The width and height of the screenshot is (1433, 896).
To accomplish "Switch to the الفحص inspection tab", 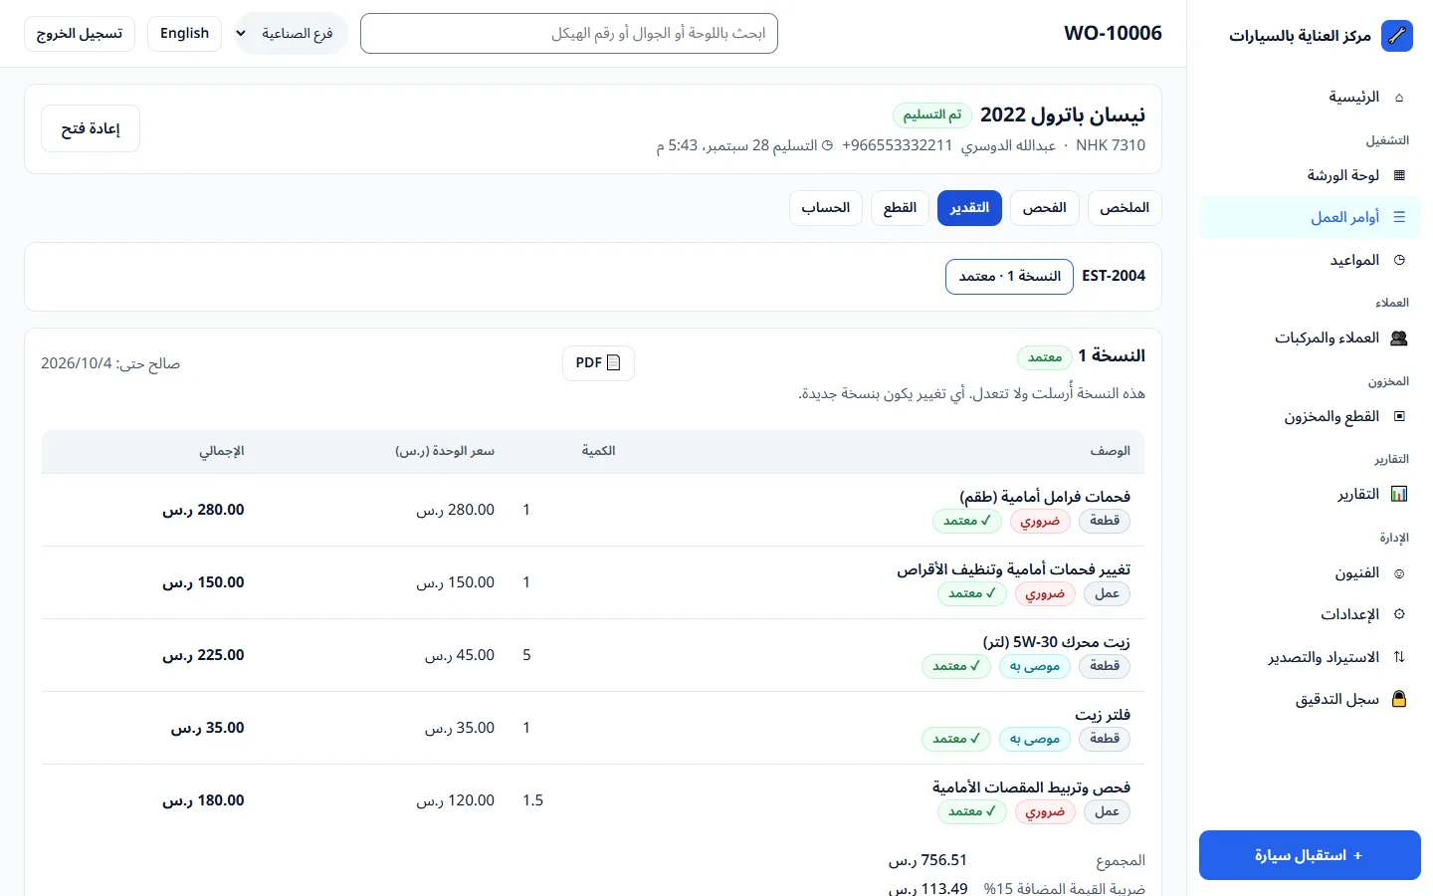I will click(1045, 208).
